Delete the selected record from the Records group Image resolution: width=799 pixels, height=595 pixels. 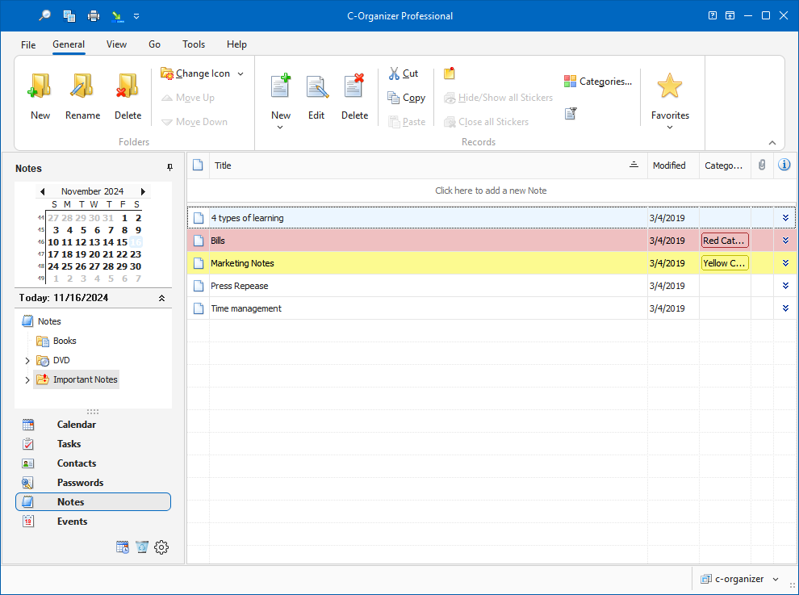click(x=354, y=96)
